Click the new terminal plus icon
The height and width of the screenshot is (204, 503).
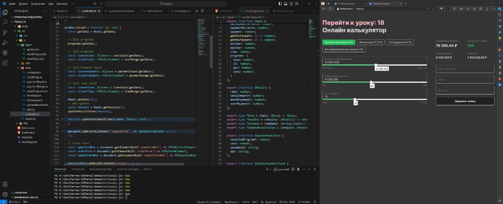click(267, 169)
